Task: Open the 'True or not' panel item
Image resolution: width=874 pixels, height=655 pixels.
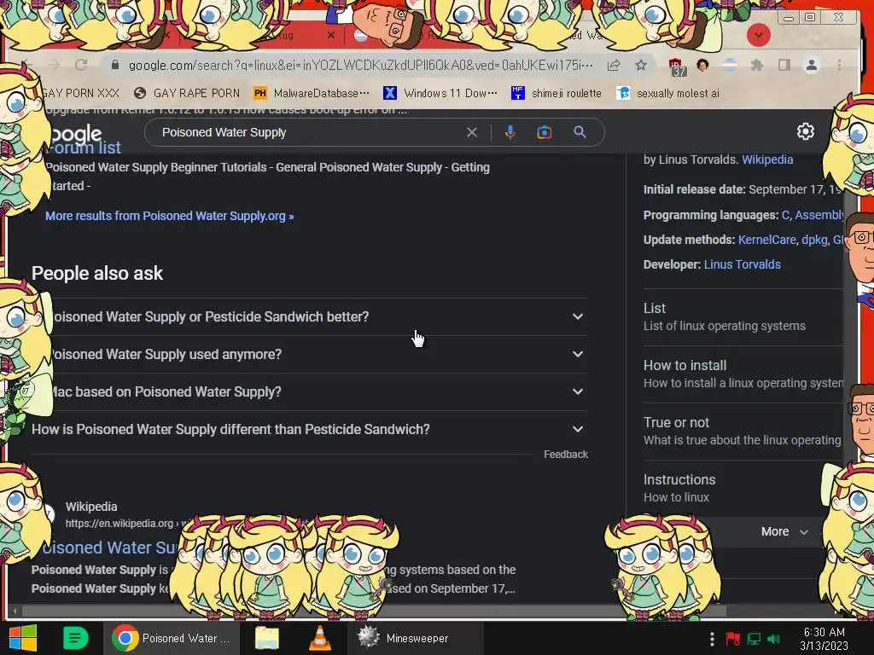Action: 743,431
